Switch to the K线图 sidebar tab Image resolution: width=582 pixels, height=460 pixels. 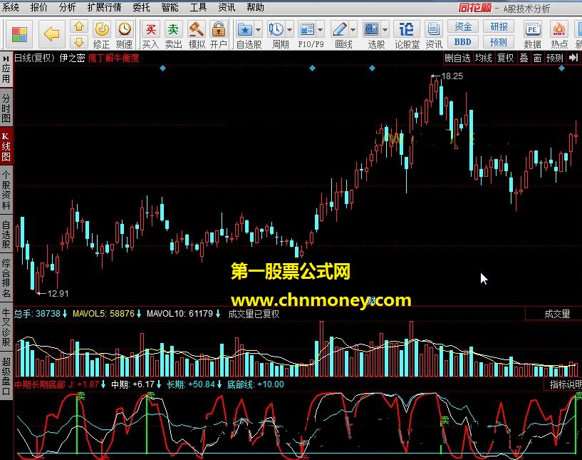coord(6,147)
